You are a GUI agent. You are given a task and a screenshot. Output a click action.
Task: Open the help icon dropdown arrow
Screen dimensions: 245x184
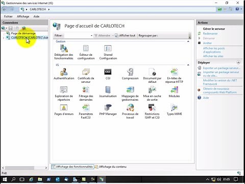tap(241, 9)
